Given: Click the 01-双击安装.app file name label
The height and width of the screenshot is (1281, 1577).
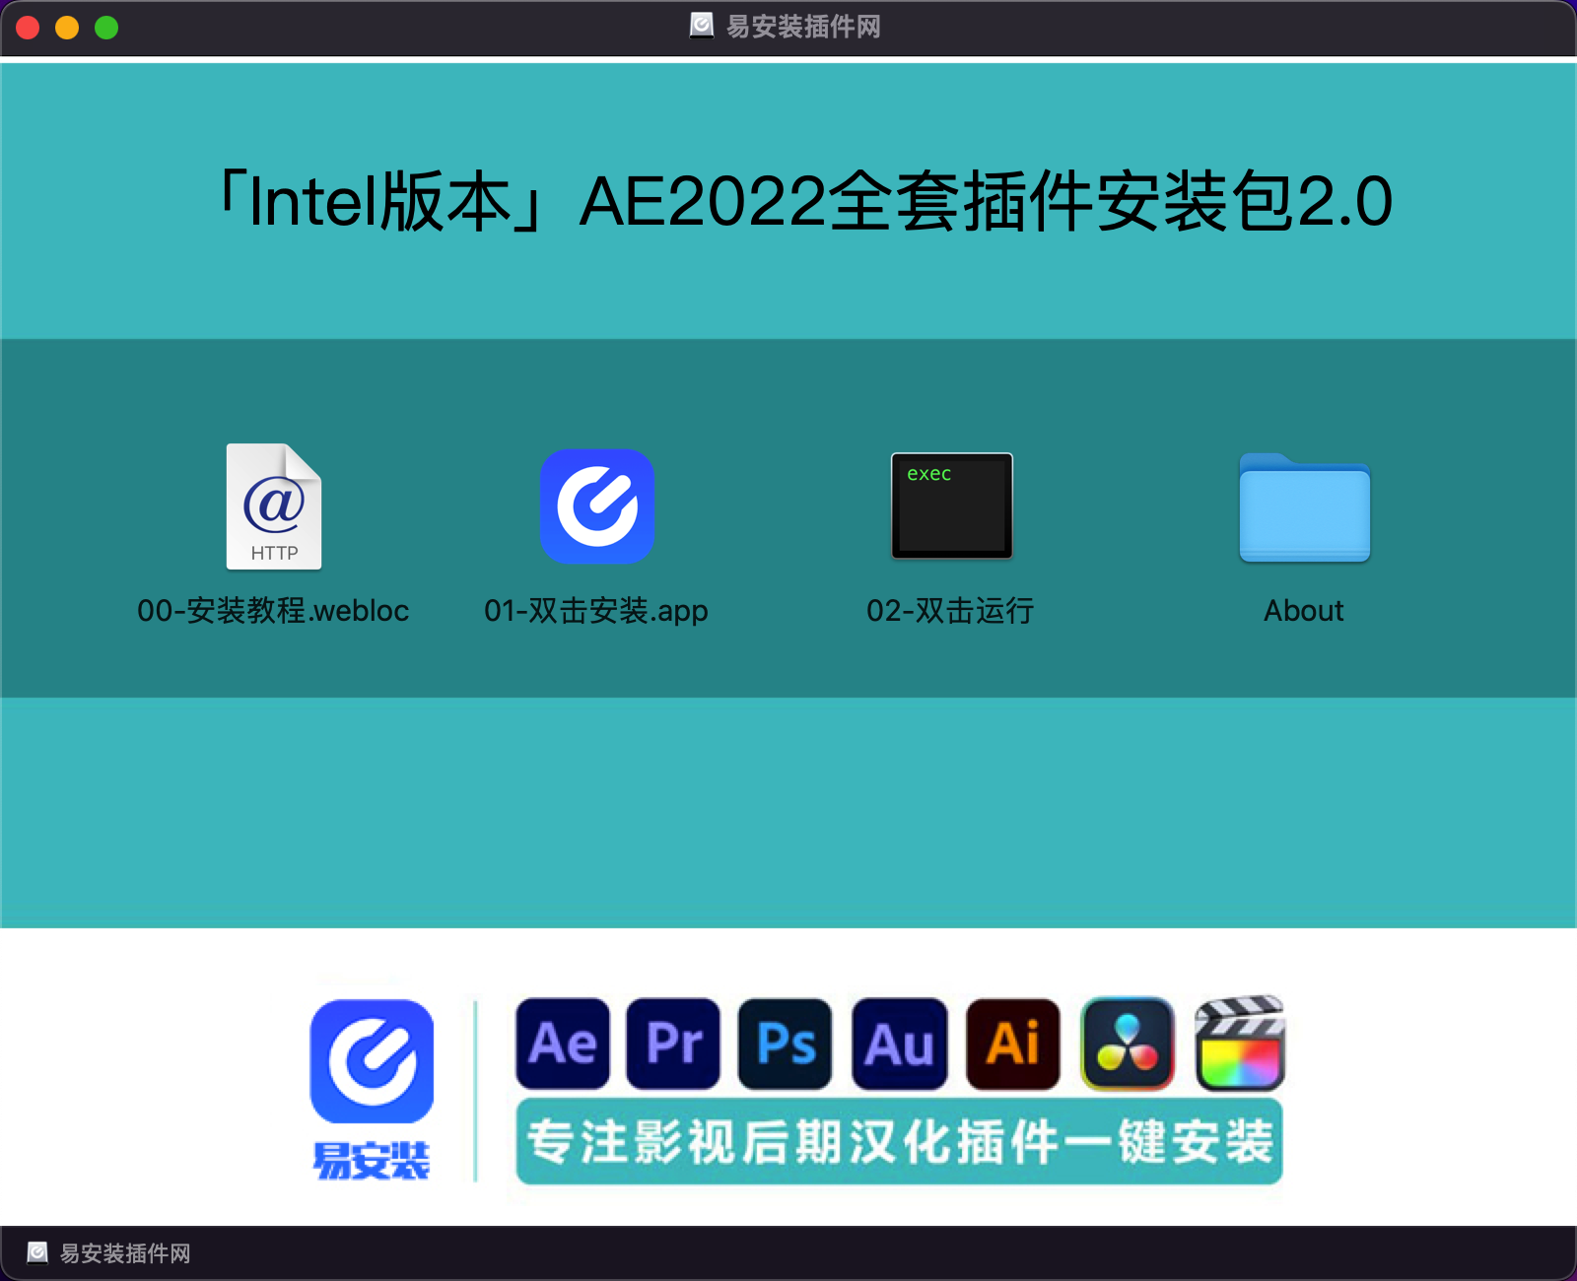Looking at the screenshot, I should (x=596, y=611).
